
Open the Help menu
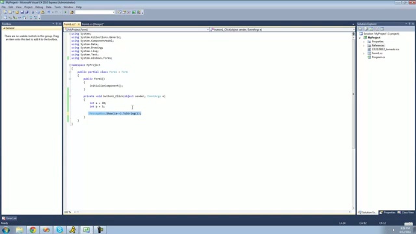(x=79, y=7)
